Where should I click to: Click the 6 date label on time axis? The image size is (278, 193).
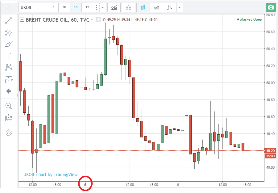178,185
